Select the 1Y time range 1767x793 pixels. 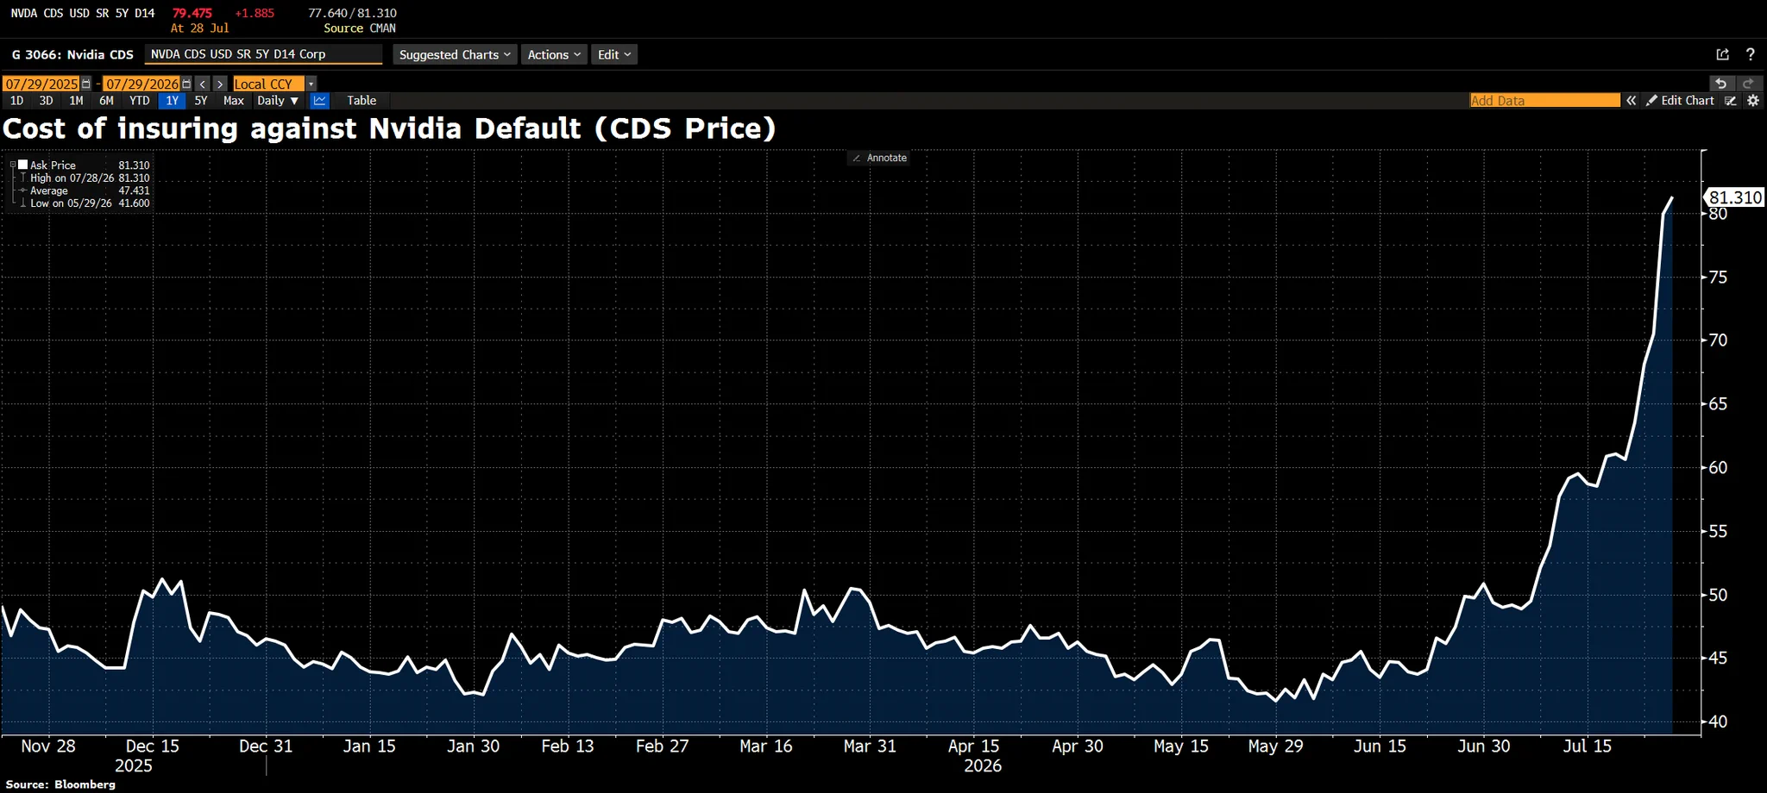(172, 101)
